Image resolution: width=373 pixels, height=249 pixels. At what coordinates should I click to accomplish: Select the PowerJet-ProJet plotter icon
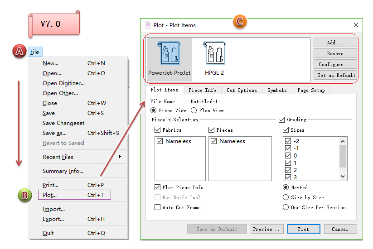[170, 53]
